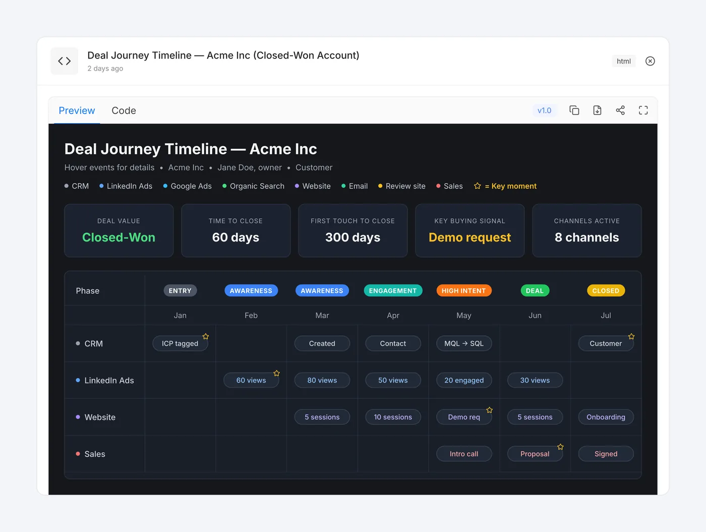Image resolution: width=706 pixels, height=532 pixels.
Task: Switch to the Preview tab
Action: [x=77, y=110]
